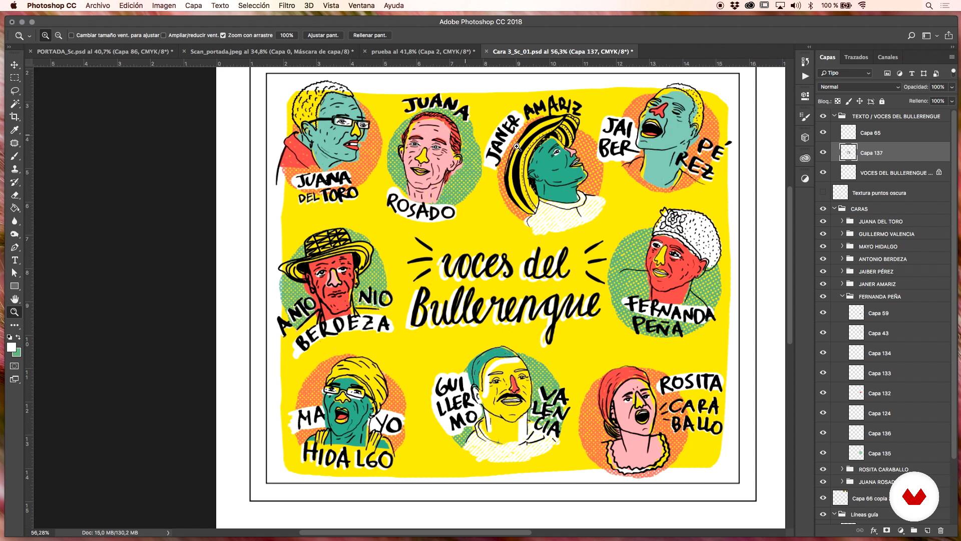Click Ajustar pant. button
Screen dimensions: 961x541
323,36
